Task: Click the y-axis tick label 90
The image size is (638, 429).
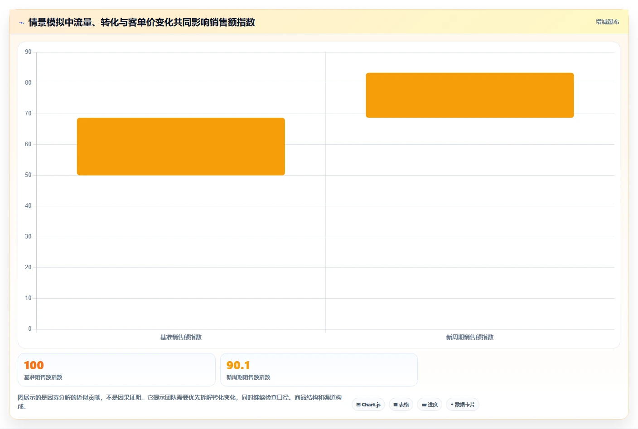Action: [28, 52]
